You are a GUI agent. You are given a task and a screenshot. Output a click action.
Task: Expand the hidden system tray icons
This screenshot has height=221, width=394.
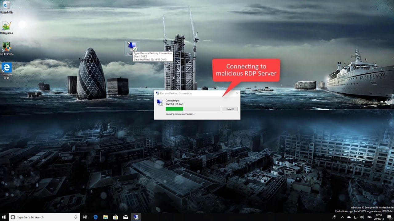click(x=342, y=217)
